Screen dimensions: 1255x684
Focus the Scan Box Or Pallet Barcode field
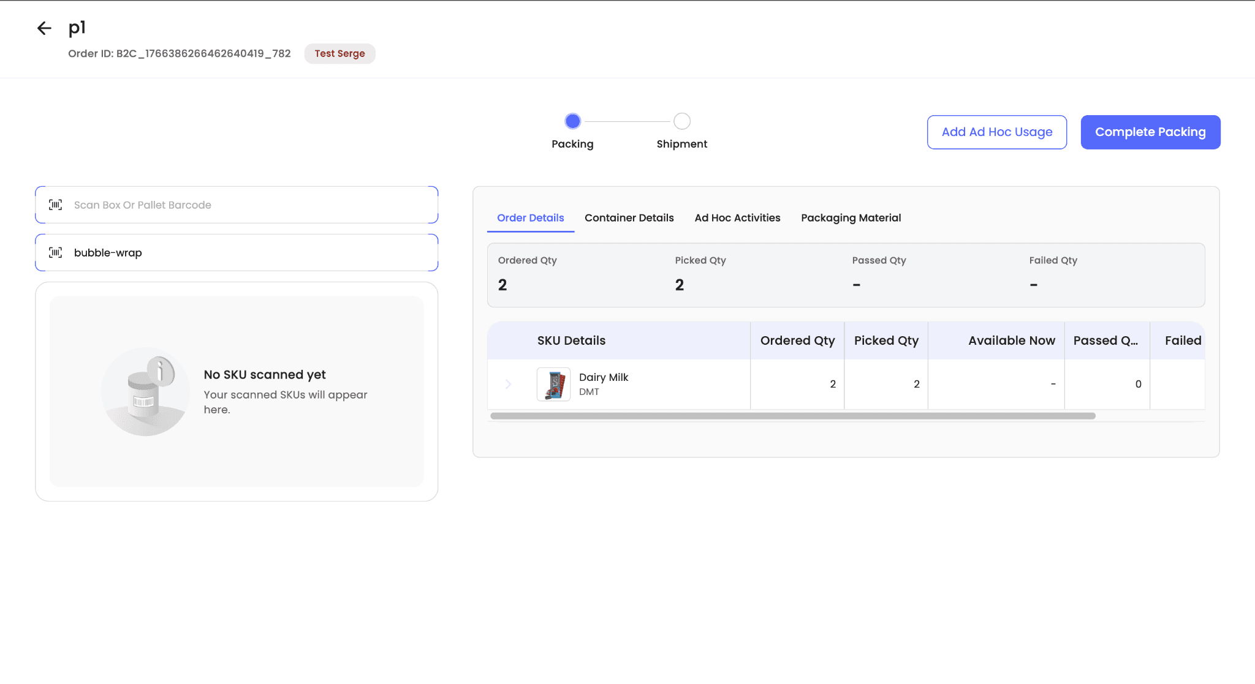click(x=245, y=205)
